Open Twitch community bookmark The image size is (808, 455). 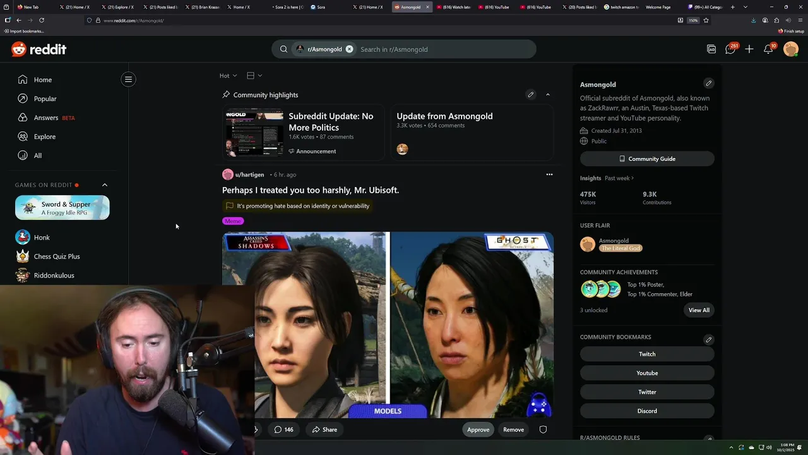[647, 354]
